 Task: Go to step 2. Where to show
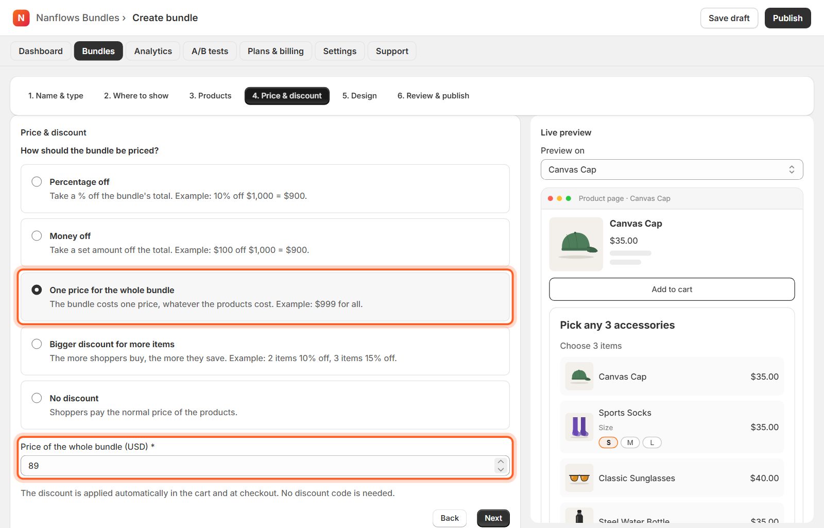(x=136, y=96)
